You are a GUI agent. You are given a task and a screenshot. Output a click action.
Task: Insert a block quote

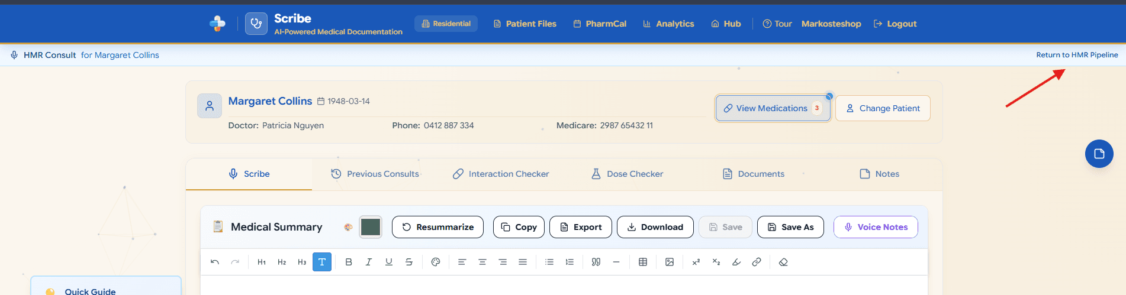596,262
